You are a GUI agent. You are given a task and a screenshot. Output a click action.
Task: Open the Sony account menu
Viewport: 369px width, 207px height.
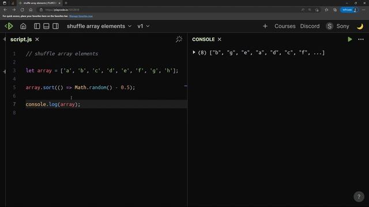[342, 26]
